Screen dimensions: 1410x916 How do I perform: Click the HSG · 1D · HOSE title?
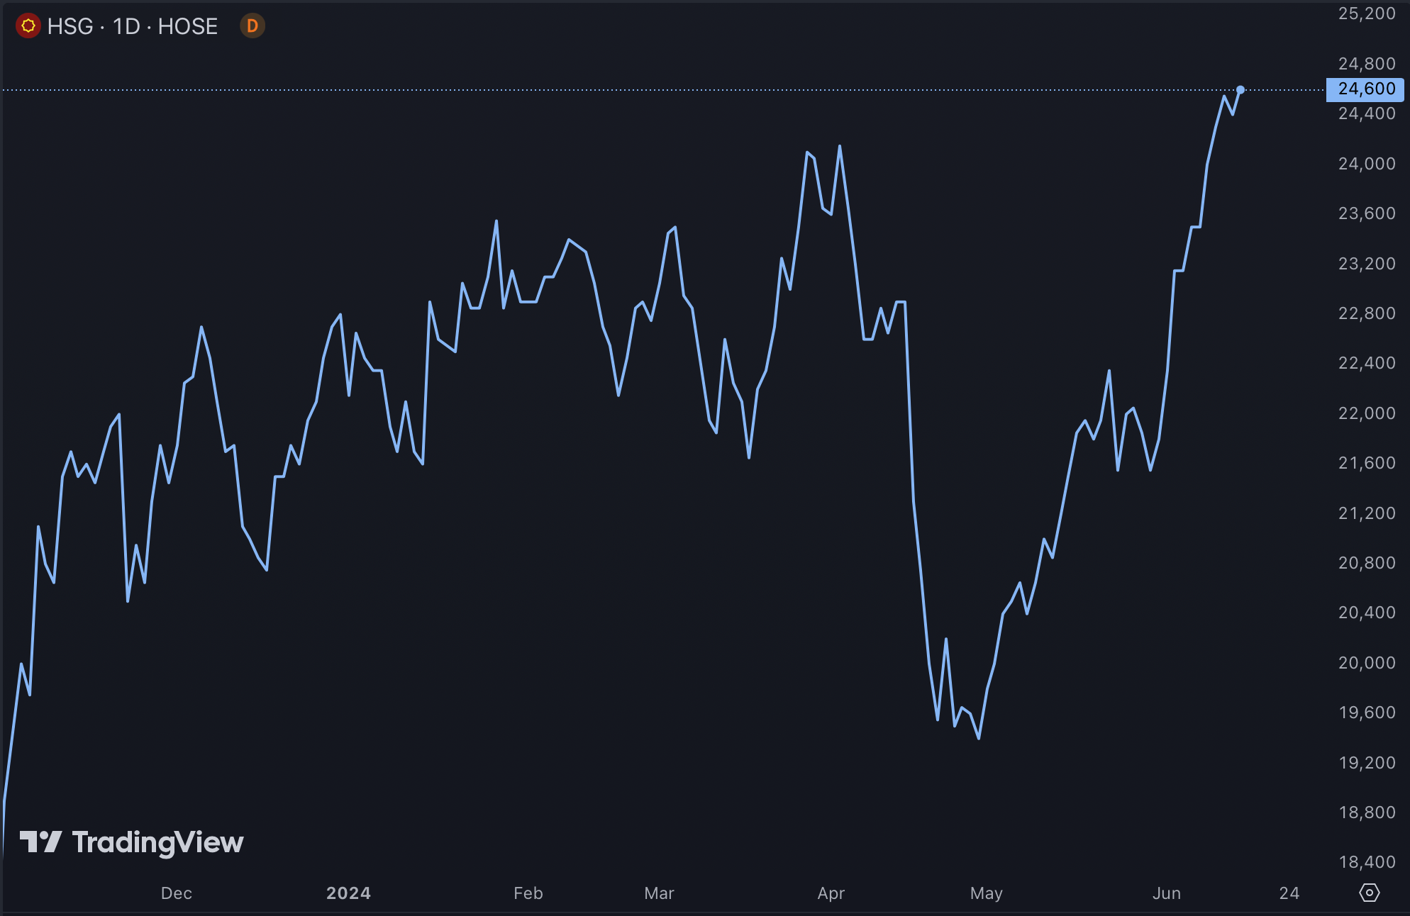pyautogui.click(x=133, y=26)
